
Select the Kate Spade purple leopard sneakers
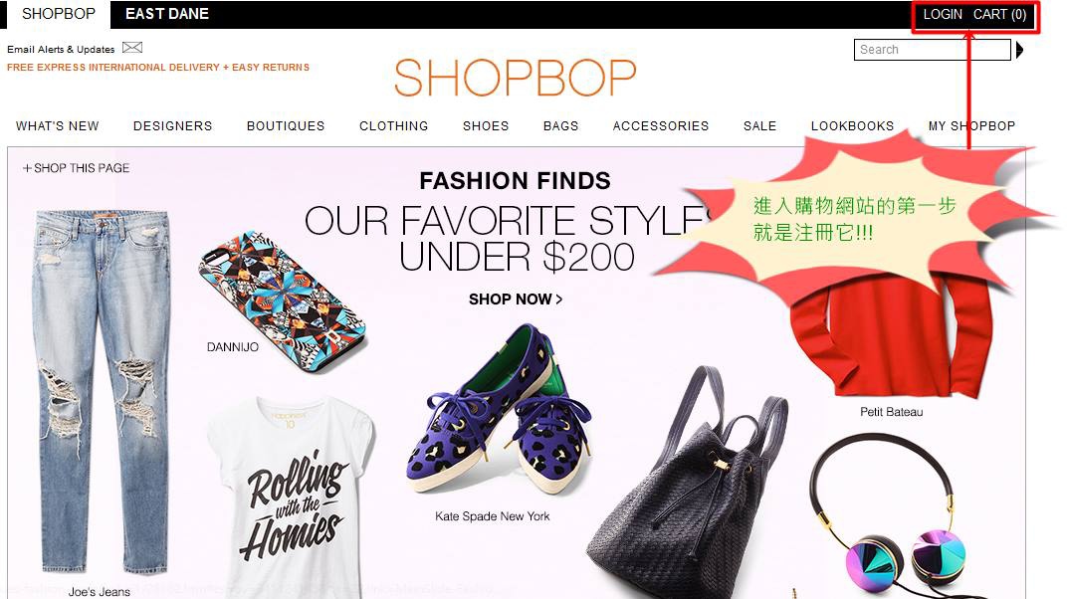tap(499, 409)
